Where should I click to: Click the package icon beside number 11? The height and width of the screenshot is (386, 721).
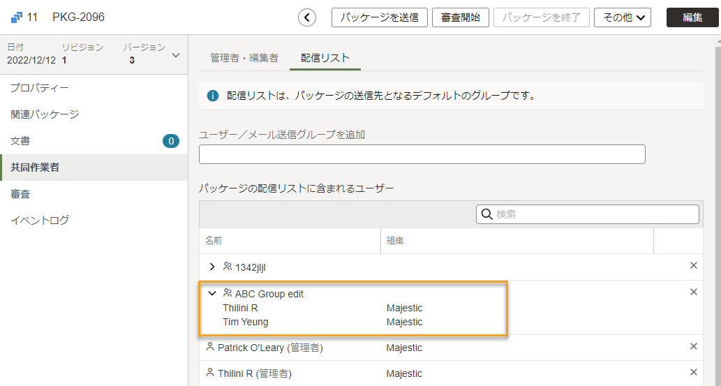[17, 17]
